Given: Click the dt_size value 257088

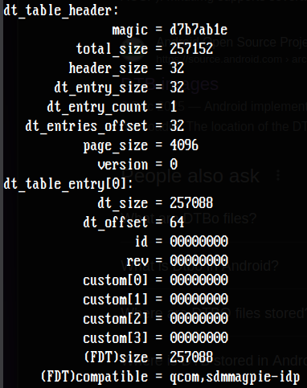Looking at the screenshot, I should (191, 203).
